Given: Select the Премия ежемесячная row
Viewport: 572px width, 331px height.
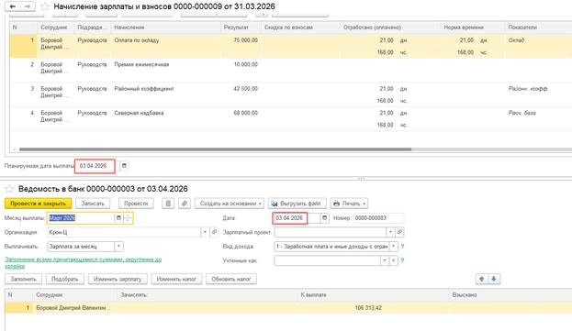Looking at the screenshot, I should click(291, 70).
